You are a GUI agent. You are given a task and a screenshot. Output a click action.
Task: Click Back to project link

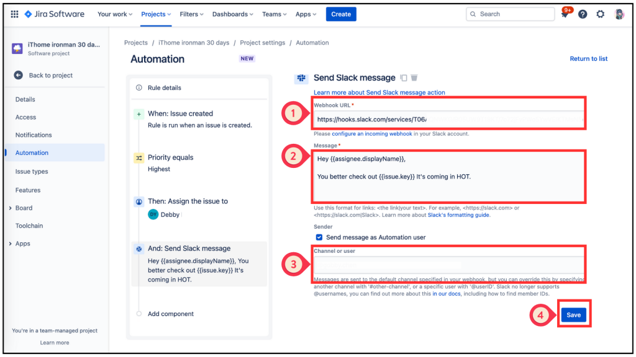(51, 75)
